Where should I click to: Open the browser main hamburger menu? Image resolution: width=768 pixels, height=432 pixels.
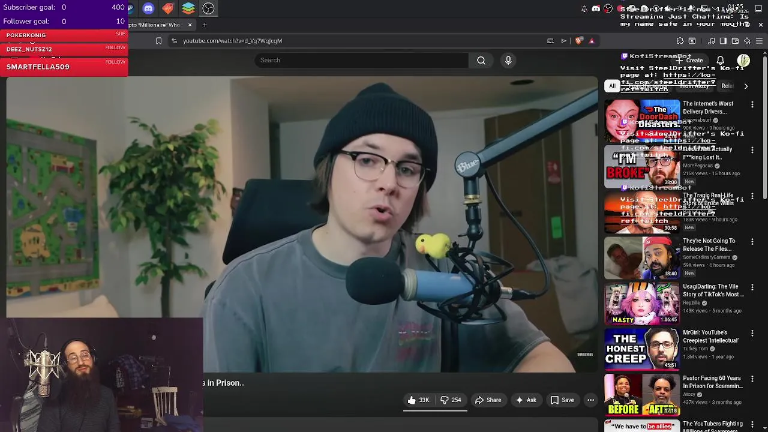(759, 41)
